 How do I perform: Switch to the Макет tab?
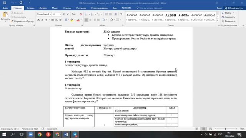pyautogui.click(x=55, y=8)
